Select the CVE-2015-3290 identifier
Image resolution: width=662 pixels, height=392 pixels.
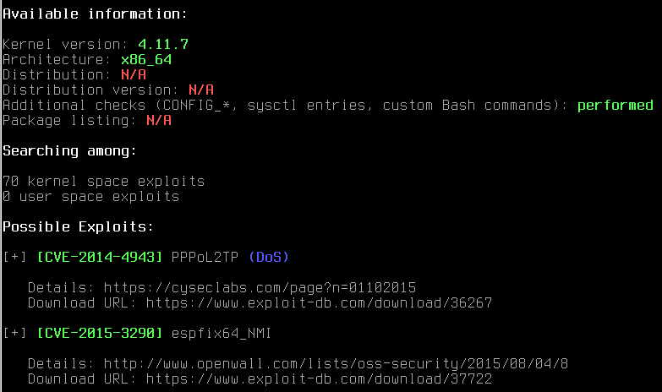coord(100,333)
